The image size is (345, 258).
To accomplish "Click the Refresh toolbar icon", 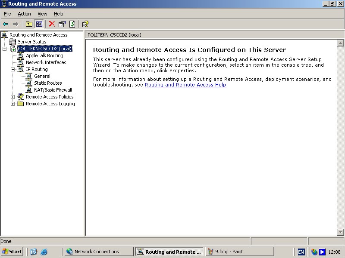I will pos(72,24).
